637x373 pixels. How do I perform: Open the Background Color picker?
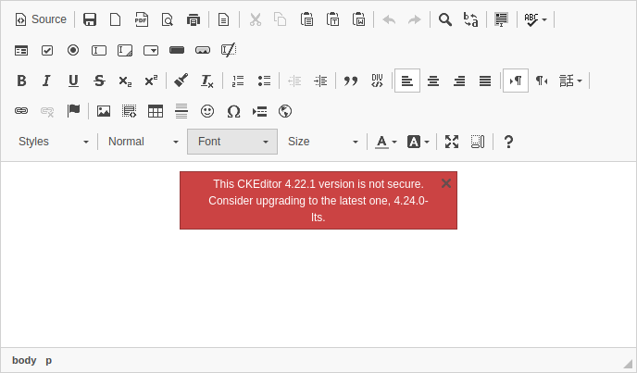click(418, 142)
